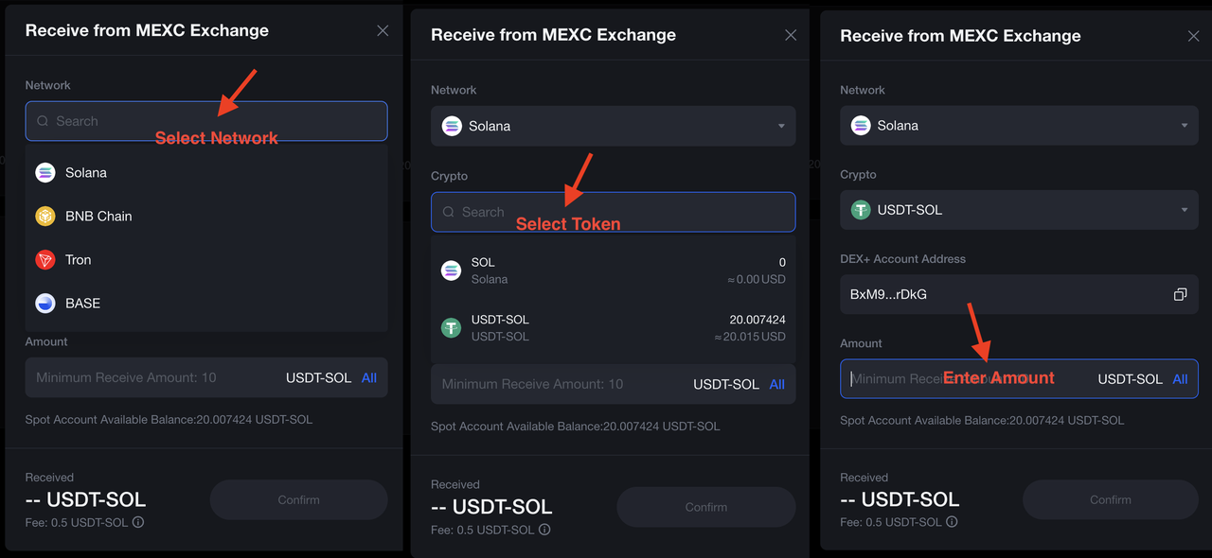
Task: Copy the DEX+ account address BxM9...rDkG
Action: coord(1180,294)
